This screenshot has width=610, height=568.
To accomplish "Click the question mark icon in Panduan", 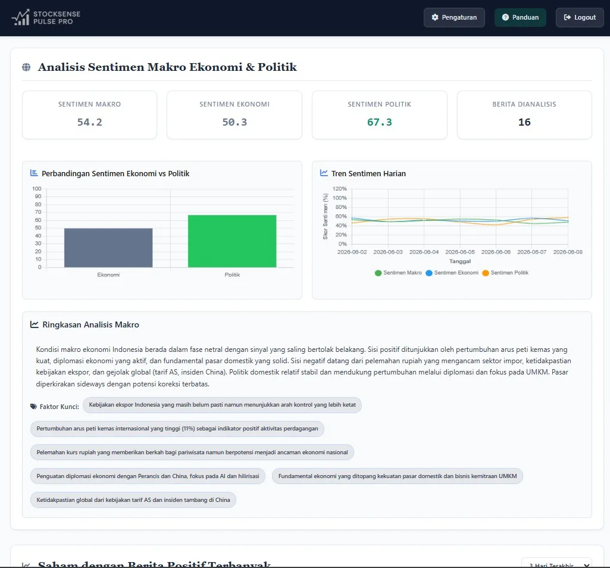I will 505,17.
